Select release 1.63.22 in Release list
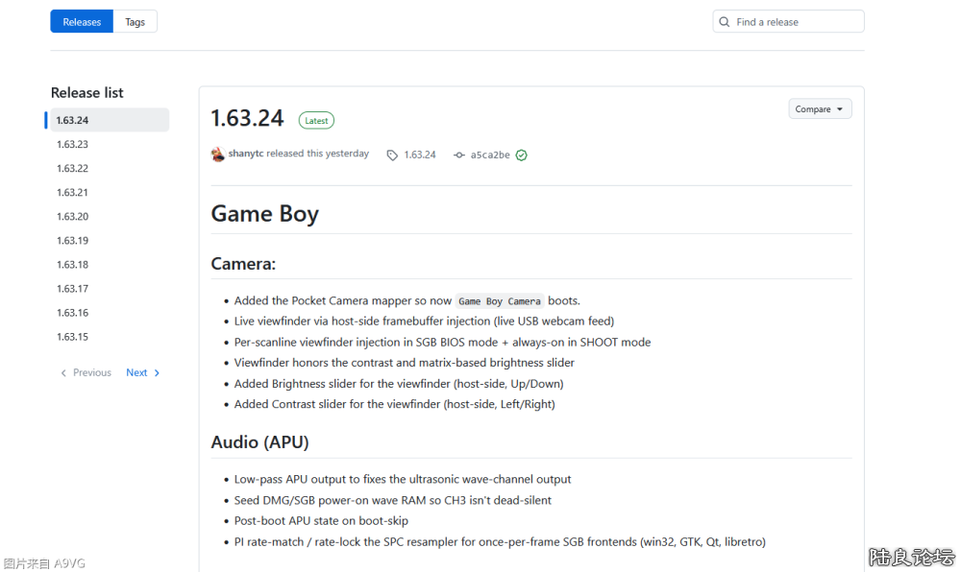Viewport: 961px width, 572px height. pos(72,168)
